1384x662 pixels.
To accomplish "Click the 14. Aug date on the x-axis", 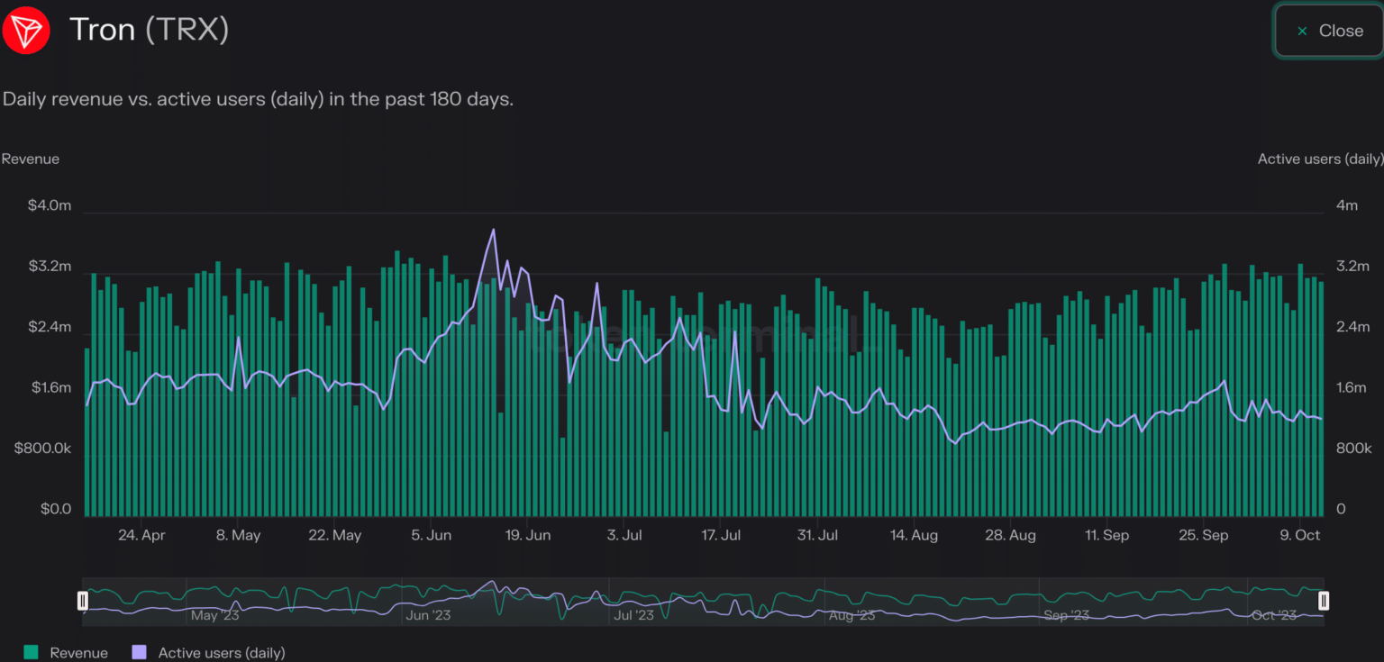I will coord(914,535).
